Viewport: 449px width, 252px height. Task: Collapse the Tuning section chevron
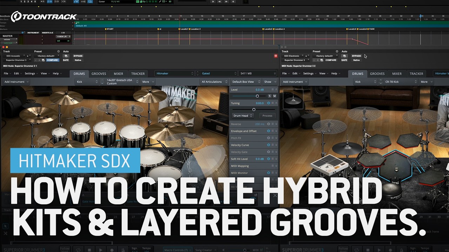tap(276, 103)
